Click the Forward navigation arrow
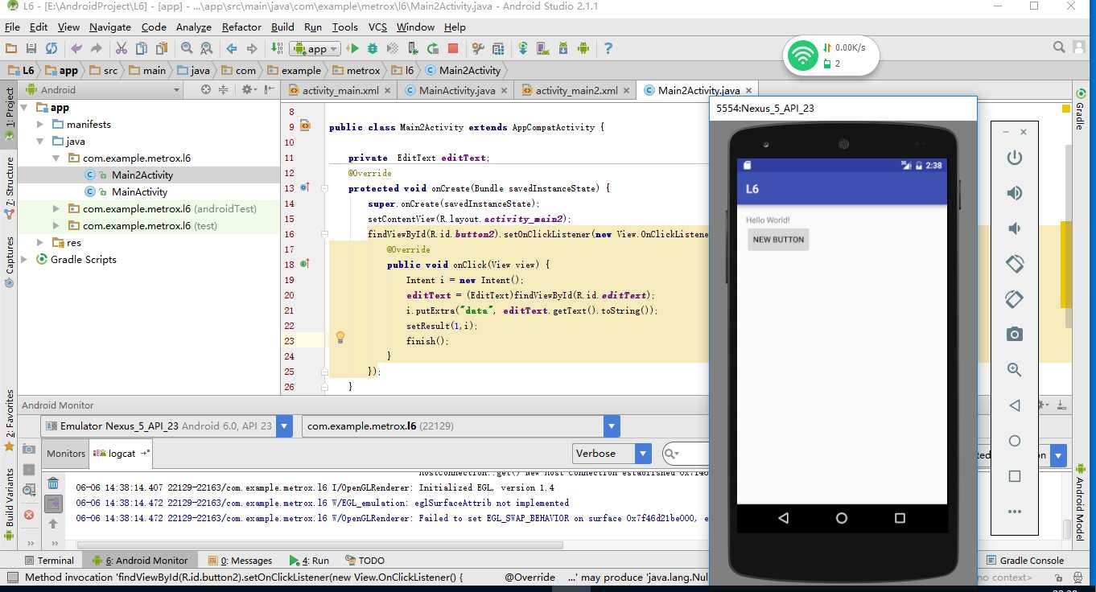 252,48
